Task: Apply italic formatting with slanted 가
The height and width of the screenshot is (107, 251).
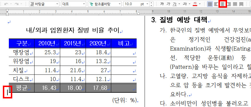Action: (168, 4)
